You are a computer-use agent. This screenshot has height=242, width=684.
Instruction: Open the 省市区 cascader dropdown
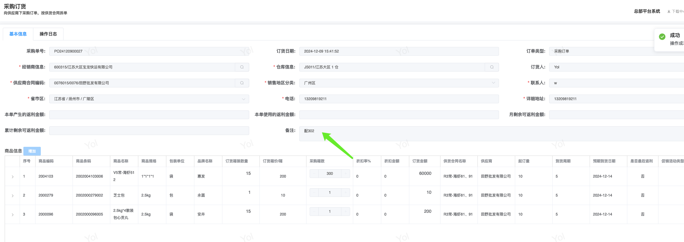point(243,99)
